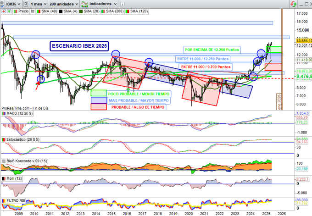Click the POCO PROBABLE / MENOR TIEMPO legend
The width and height of the screenshot is (312, 216).
(139, 94)
